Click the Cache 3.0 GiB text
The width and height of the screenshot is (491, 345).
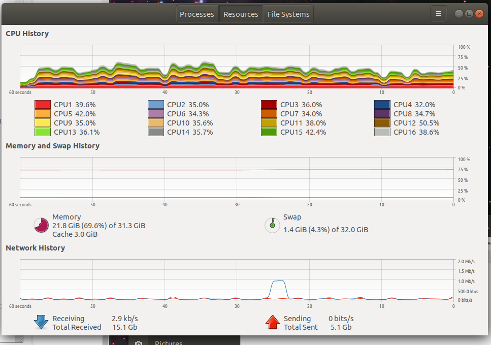(x=75, y=234)
